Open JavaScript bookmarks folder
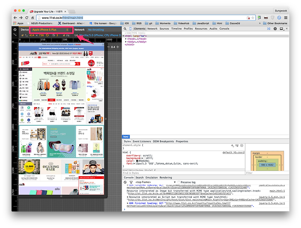 [201, 23]
